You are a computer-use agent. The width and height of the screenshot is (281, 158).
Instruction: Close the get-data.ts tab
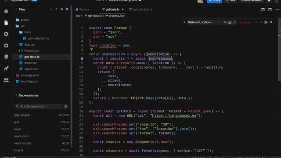122,10
